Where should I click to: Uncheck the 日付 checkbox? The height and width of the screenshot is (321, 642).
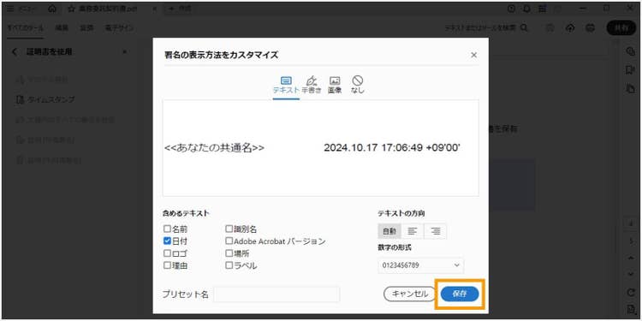tap(167, 241)
